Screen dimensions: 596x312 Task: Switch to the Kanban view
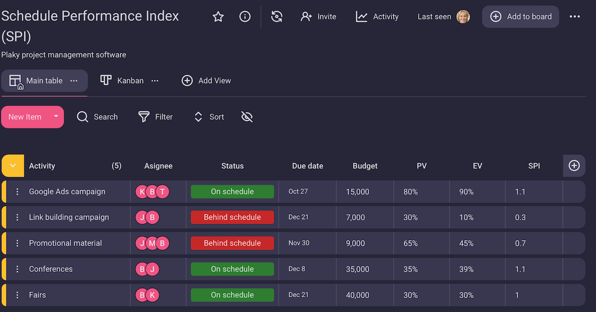tap(122, 81)
